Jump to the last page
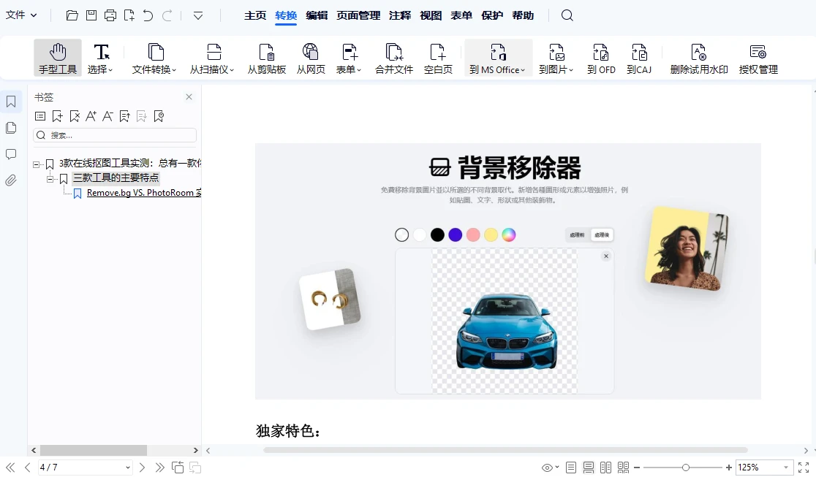The image size is (816, 477). [x=159, y=468]
